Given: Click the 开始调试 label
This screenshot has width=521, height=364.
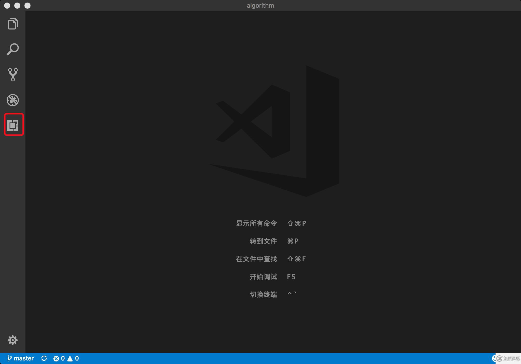Looking at the screenshot, I should tap(263, 277).
